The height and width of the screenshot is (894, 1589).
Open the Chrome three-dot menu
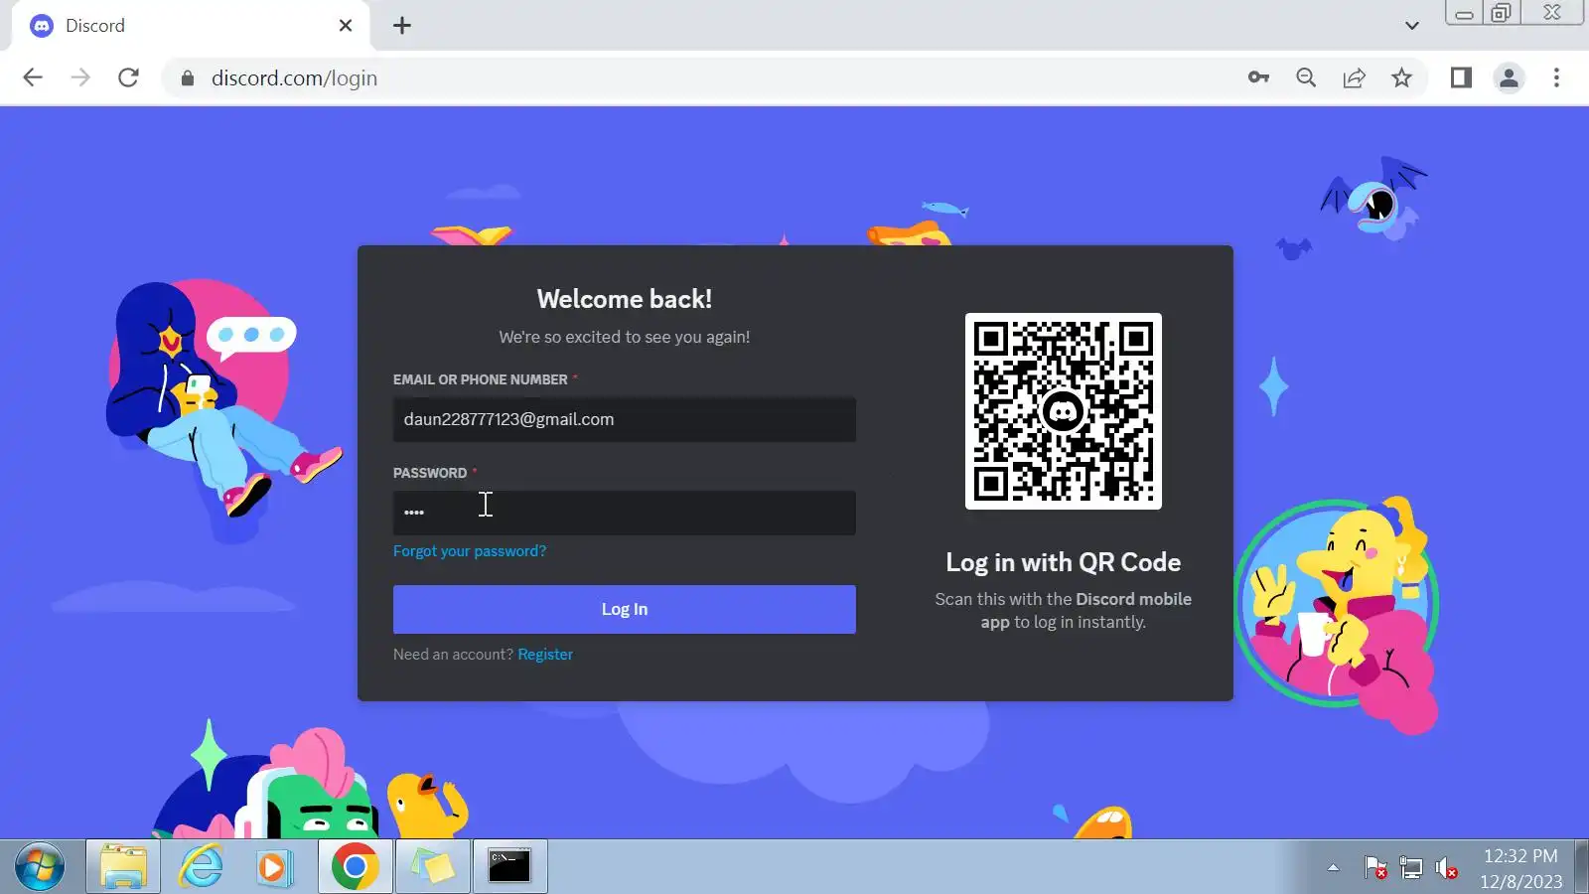(1556, 77)
